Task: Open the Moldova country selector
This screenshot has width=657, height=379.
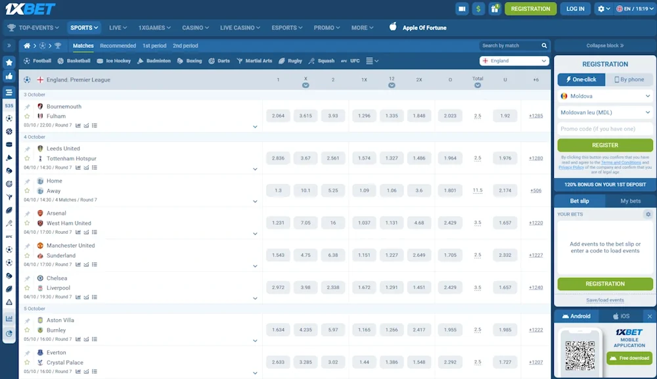Action: [x=605, y=96]
